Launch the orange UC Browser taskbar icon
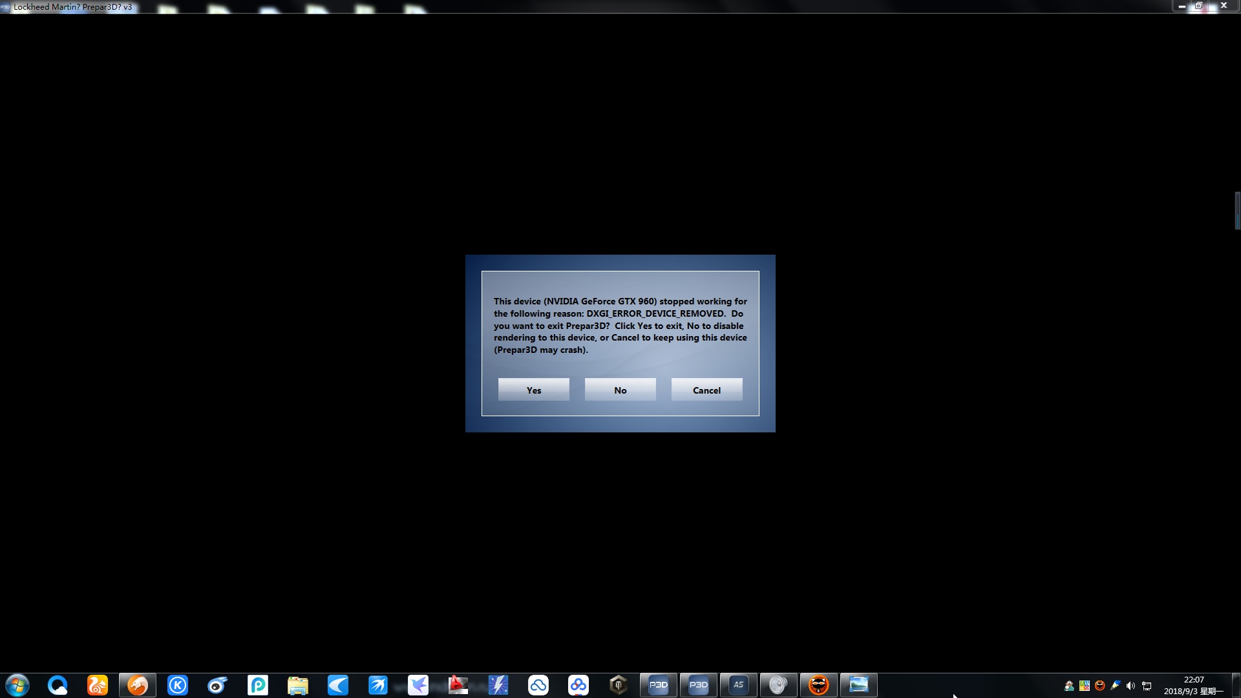Image resolution: width=1241 pixels, height=698 pixels. [98, 685]
